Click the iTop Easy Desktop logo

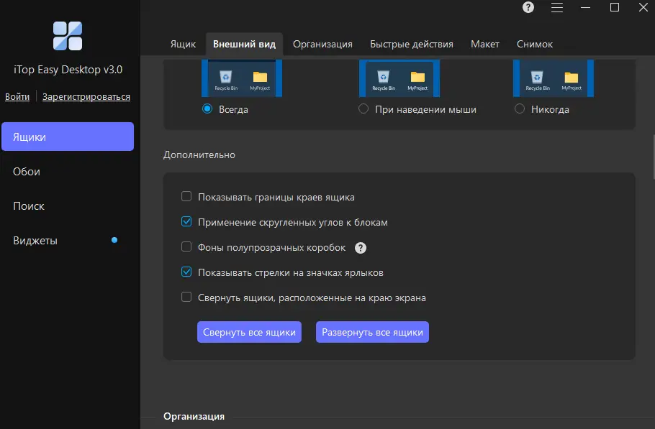68,36
